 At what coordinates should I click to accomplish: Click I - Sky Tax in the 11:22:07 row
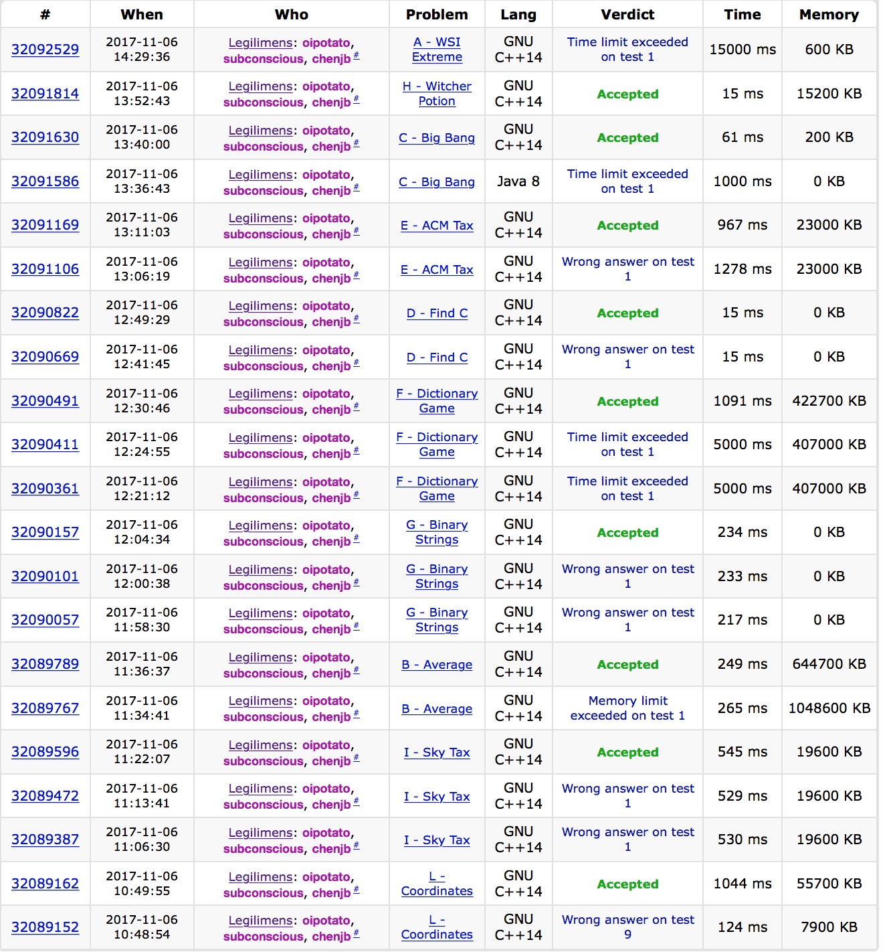coord(437,752)
